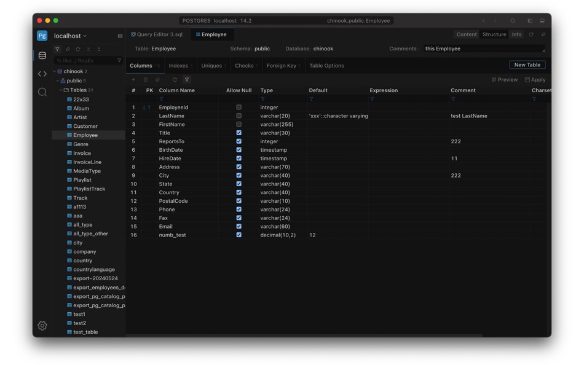The image size is (584, 365).
Task: Uncheck Allow Null for Title
Action: pos(239,133)
